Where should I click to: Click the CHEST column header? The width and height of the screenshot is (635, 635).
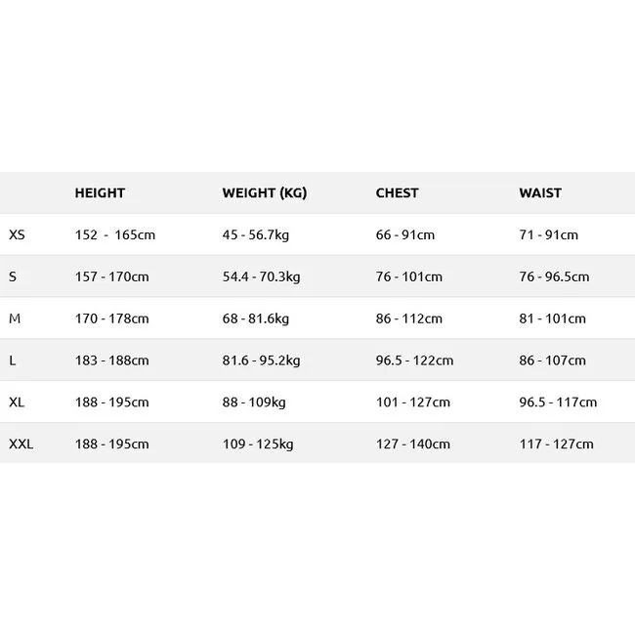pos(397,192)
